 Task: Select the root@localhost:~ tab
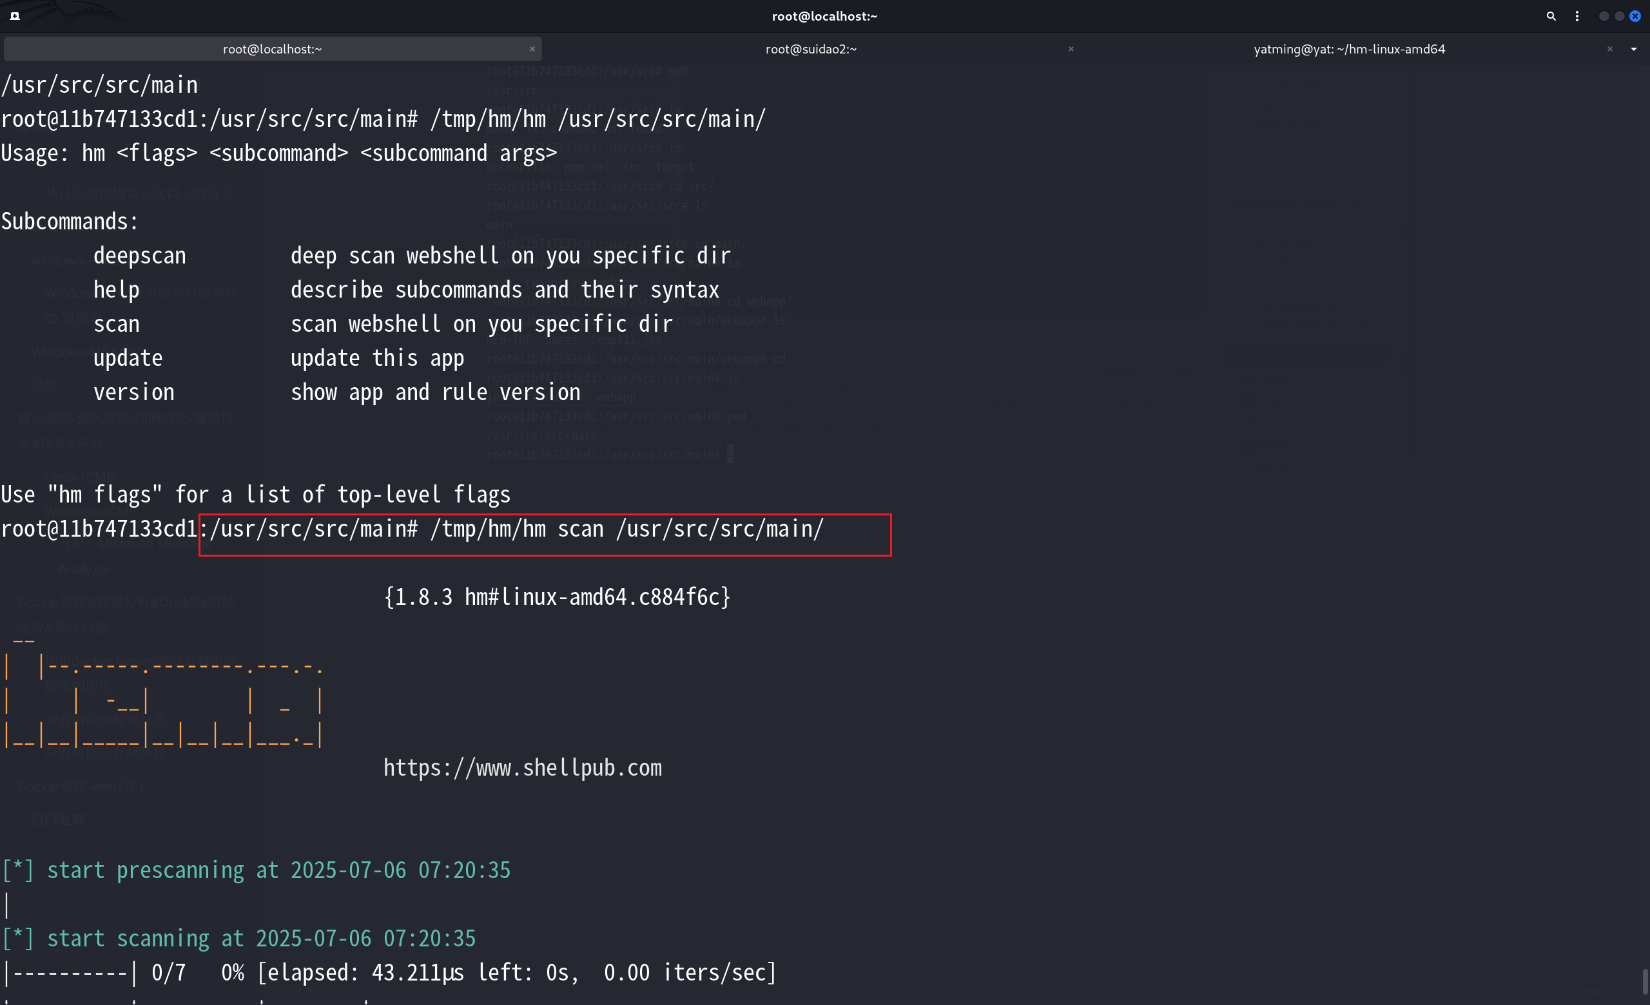point(272,49)
